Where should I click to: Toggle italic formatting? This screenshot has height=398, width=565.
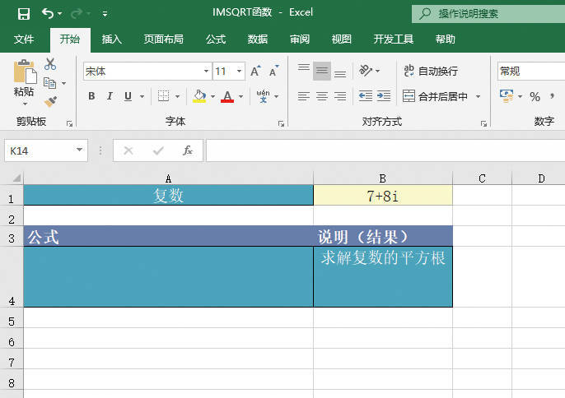(110, 96)
